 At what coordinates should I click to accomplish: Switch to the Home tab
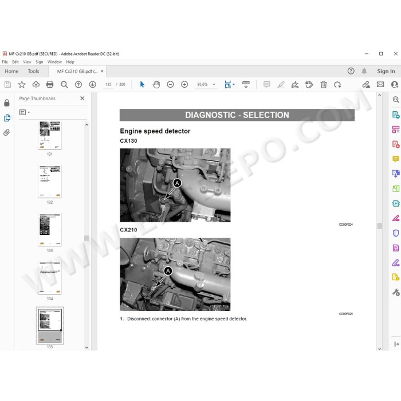point(11,71)
